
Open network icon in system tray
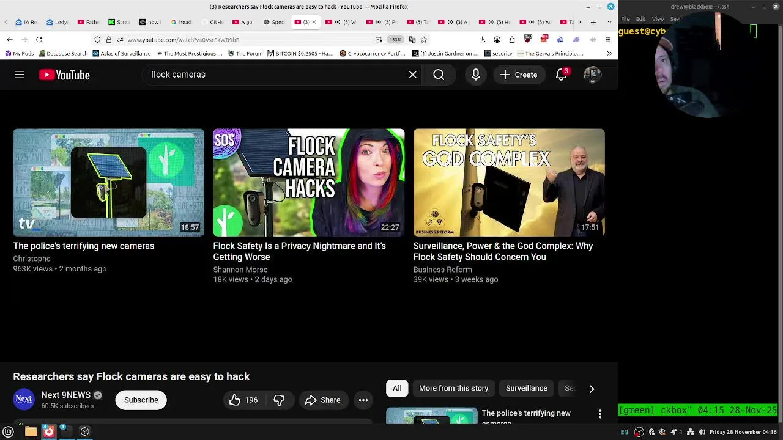[691, 432]
